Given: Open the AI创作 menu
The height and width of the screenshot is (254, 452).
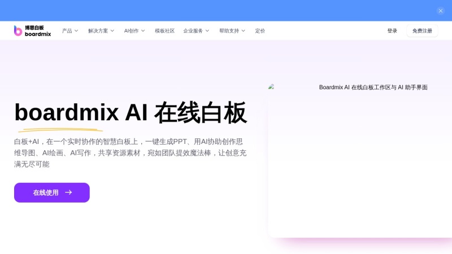Looking at the screenshot, I should (134, 31).
